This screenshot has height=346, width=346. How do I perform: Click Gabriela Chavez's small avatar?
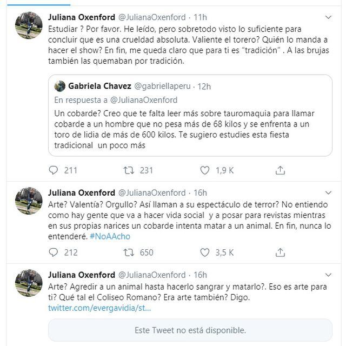59,85
